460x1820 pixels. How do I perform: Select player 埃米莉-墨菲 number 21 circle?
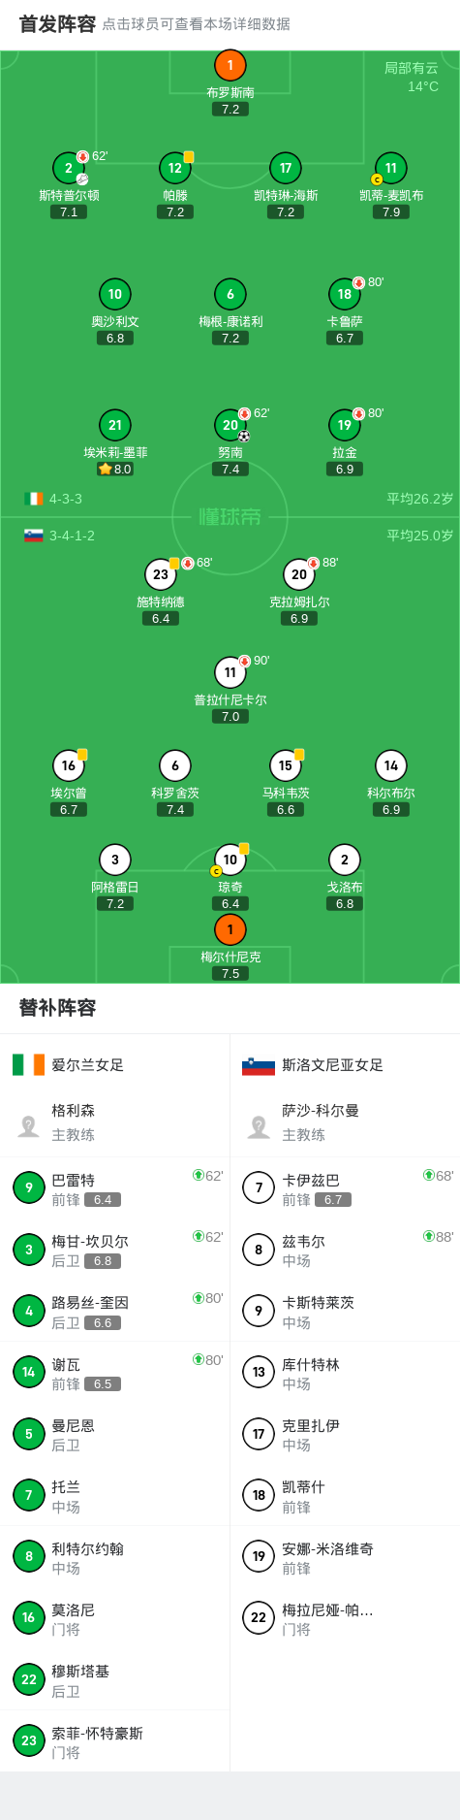tap(115, 425)
